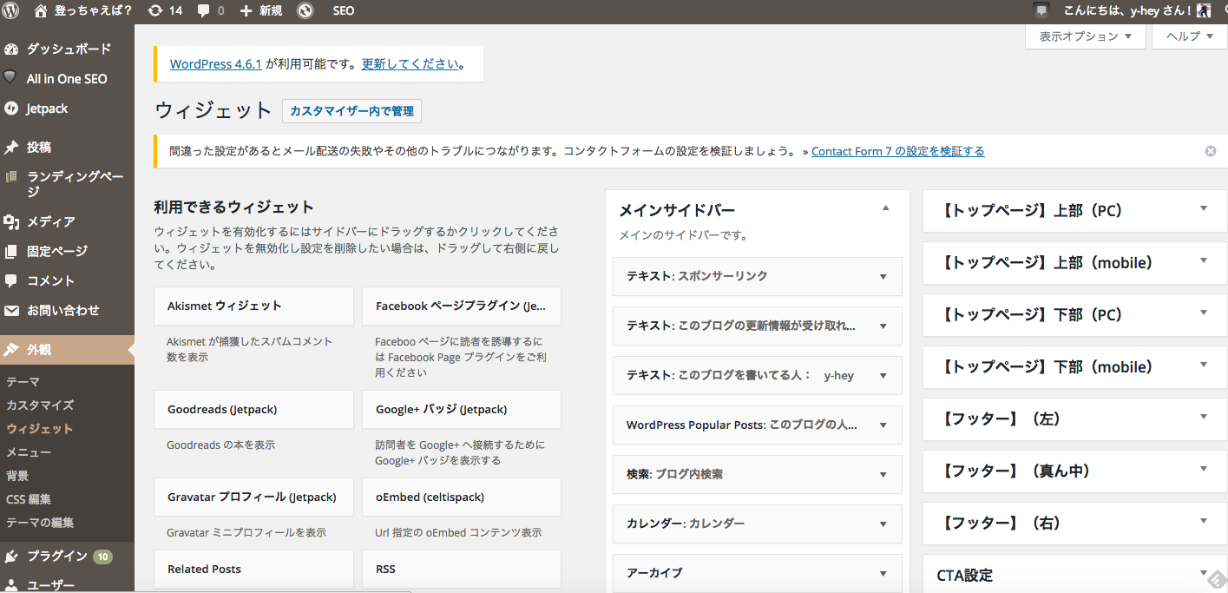The image size is (1228, 593).
Task: Click the コメント bubble icon in the sidebar
Action: coord(11,280)
